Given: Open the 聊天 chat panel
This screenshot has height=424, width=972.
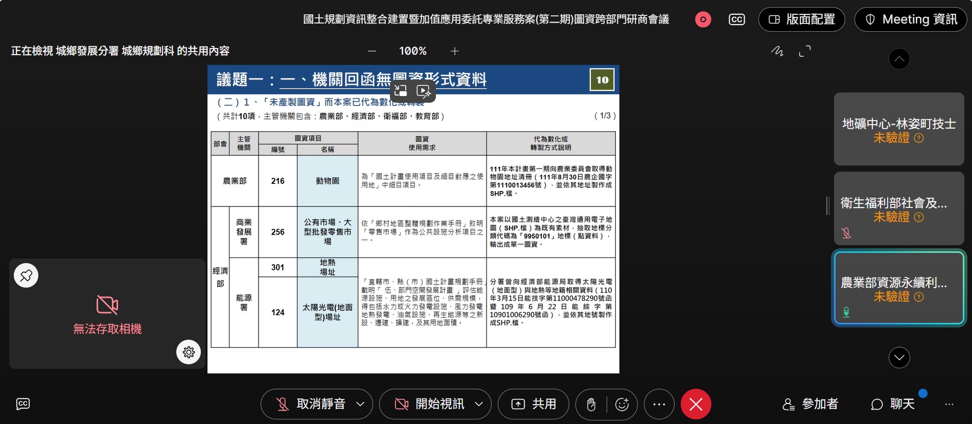Looking at the screenshot, I should [x=893, y=404].
